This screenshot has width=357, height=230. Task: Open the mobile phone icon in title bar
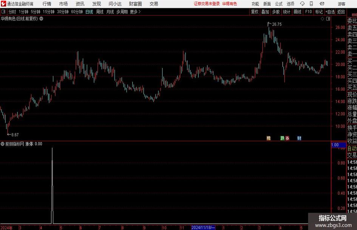coord(311,4)
